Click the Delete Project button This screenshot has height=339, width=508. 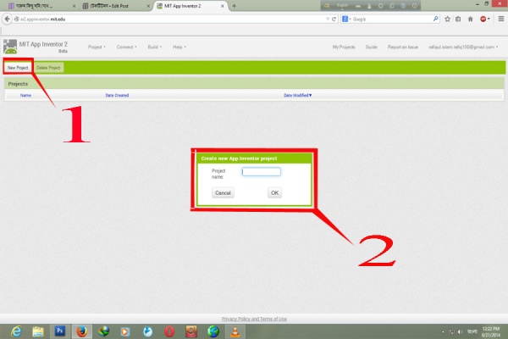coord(48,68)
